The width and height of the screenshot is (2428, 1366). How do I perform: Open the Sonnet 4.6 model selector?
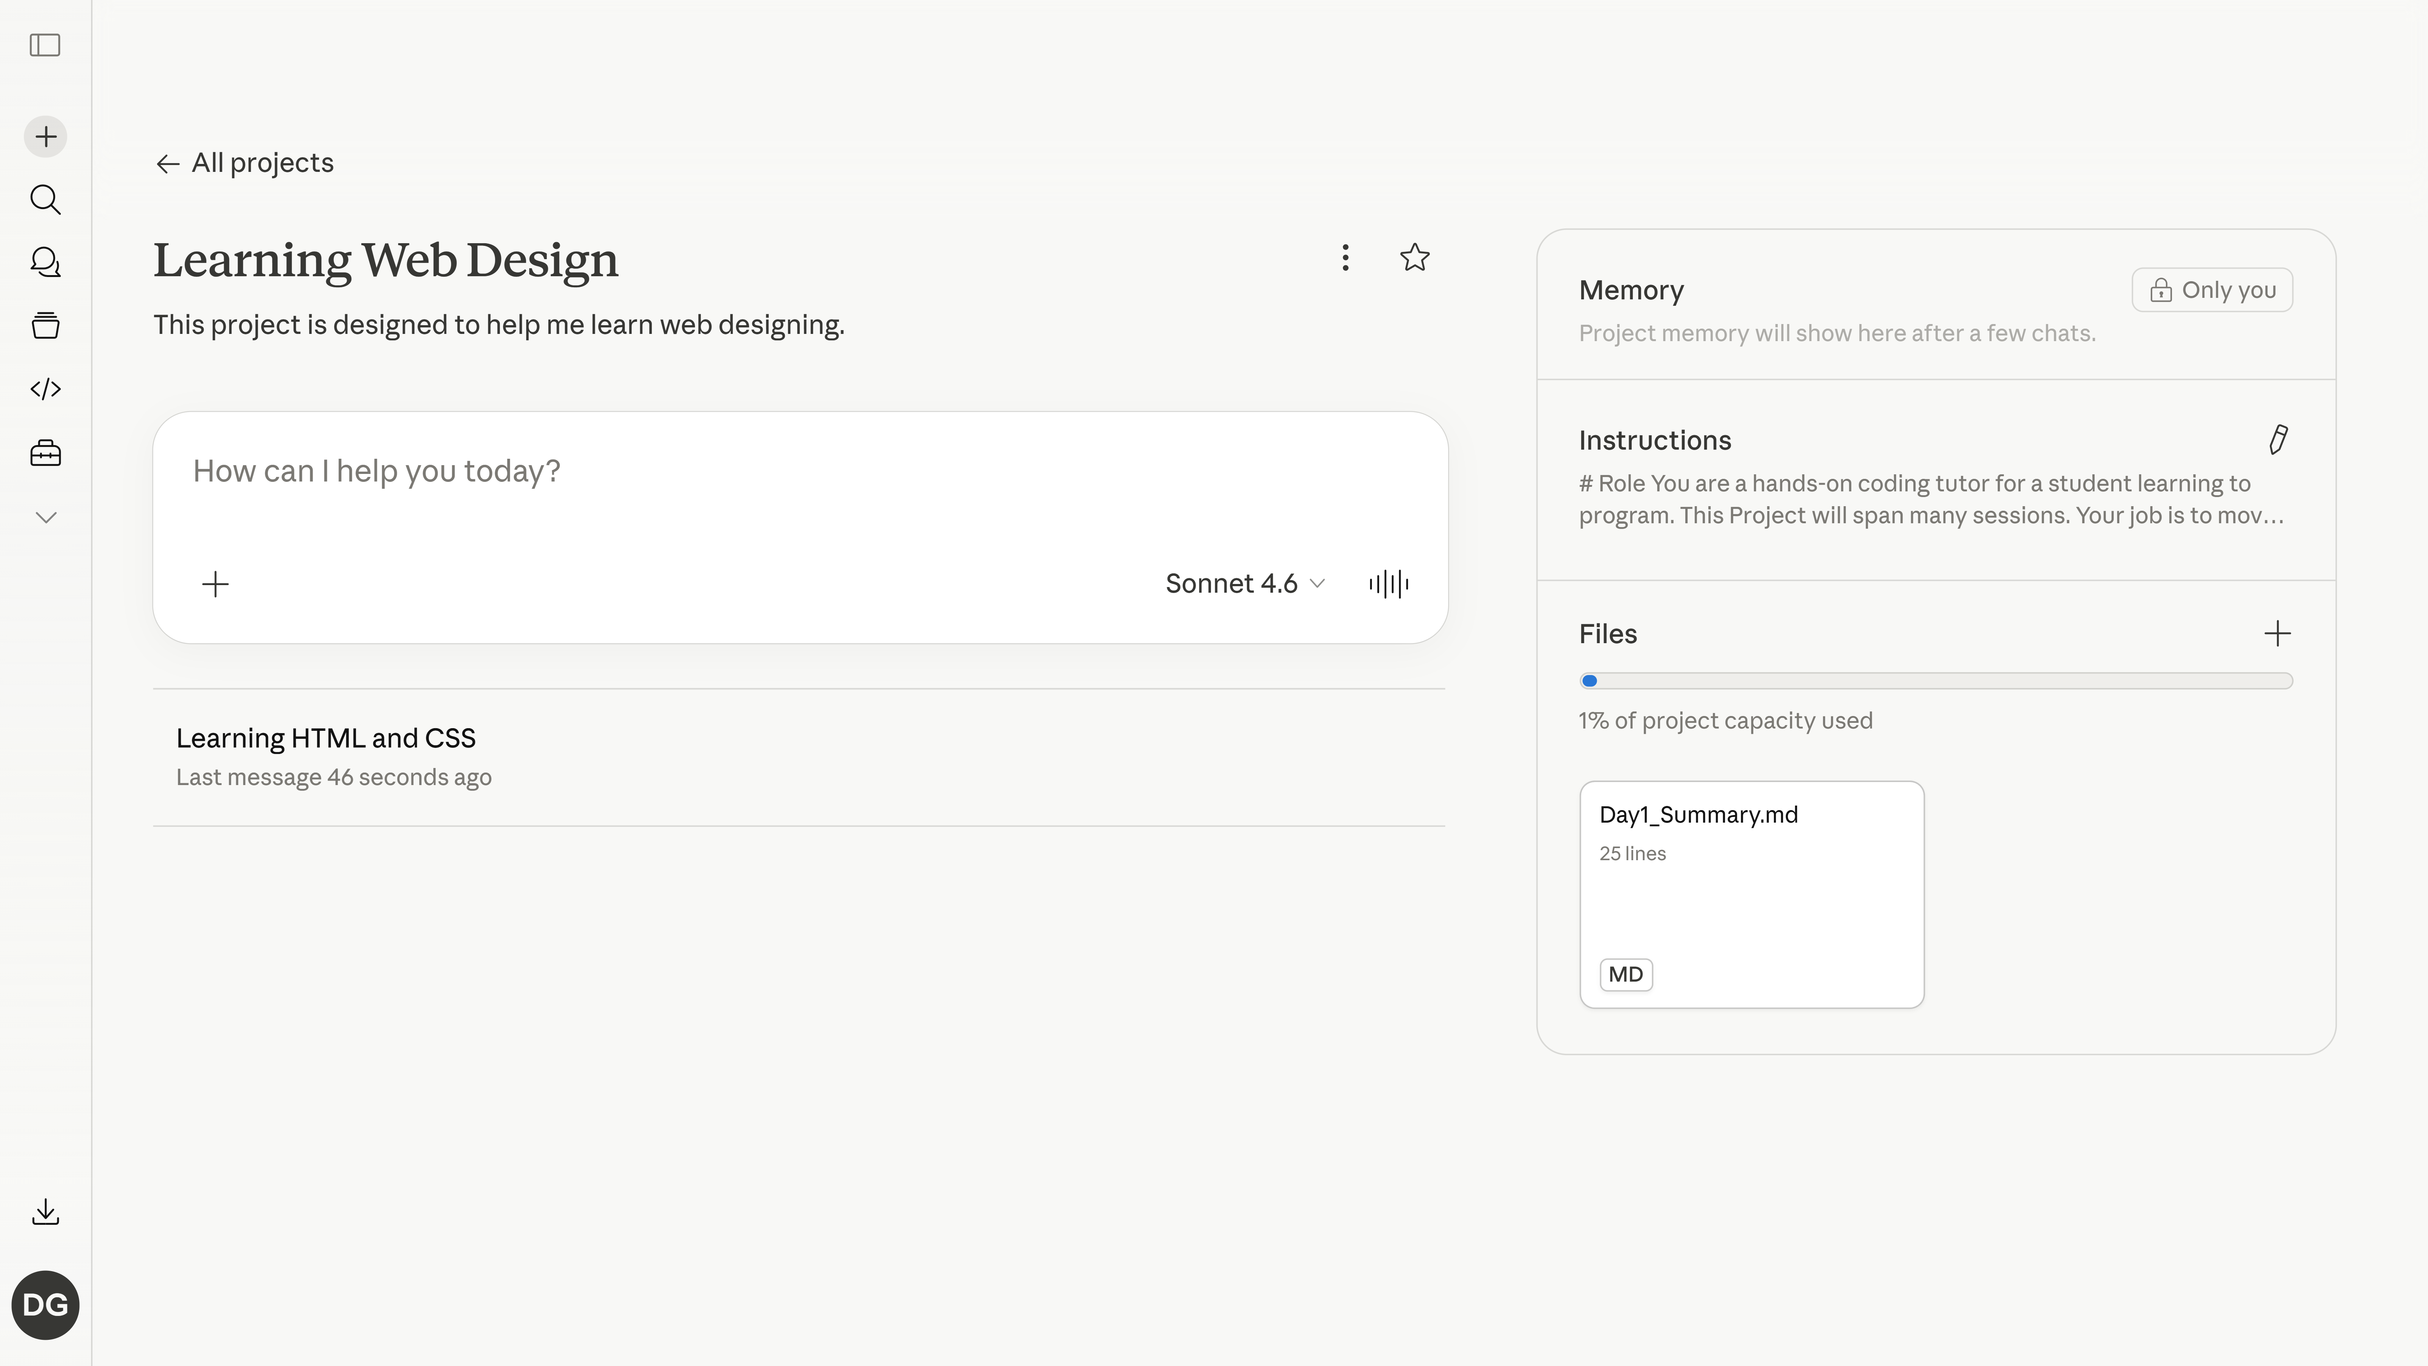pyautogui.click(x=1245, y=584)
